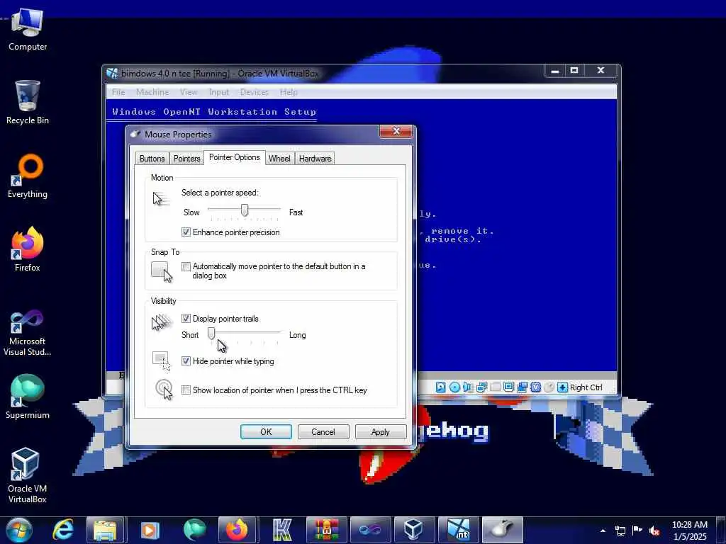Viewport: 726px width, 544px height.
Task: Open the VirtualBox Devices menu
Action: [255, 92]
